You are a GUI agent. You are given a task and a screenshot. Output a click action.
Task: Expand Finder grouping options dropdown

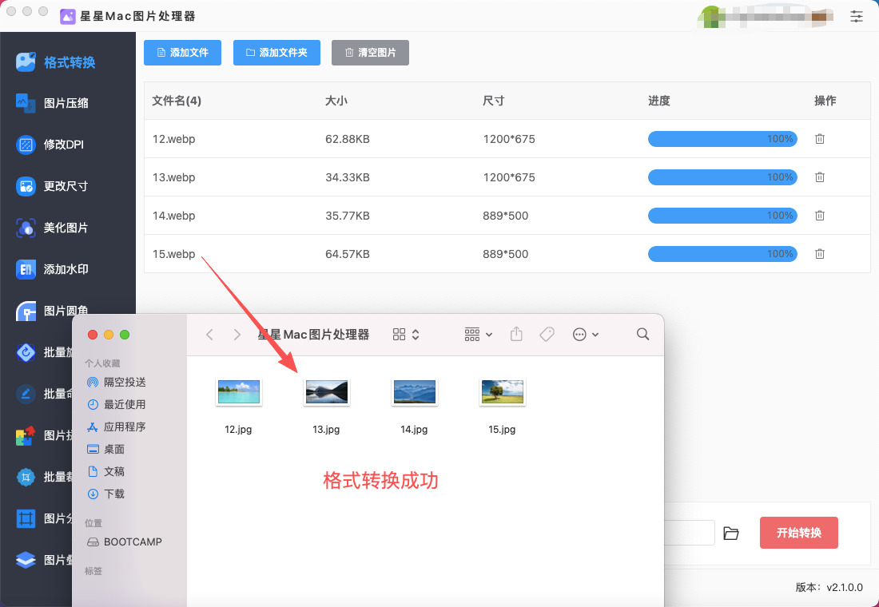pos(478,335)
